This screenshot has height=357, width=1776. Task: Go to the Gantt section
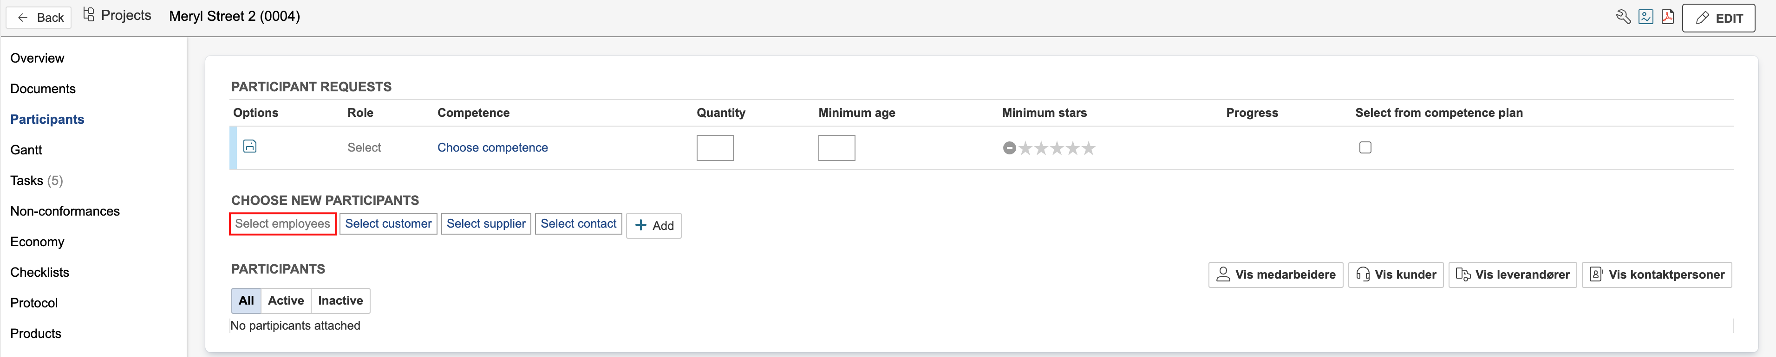[26, 150]
